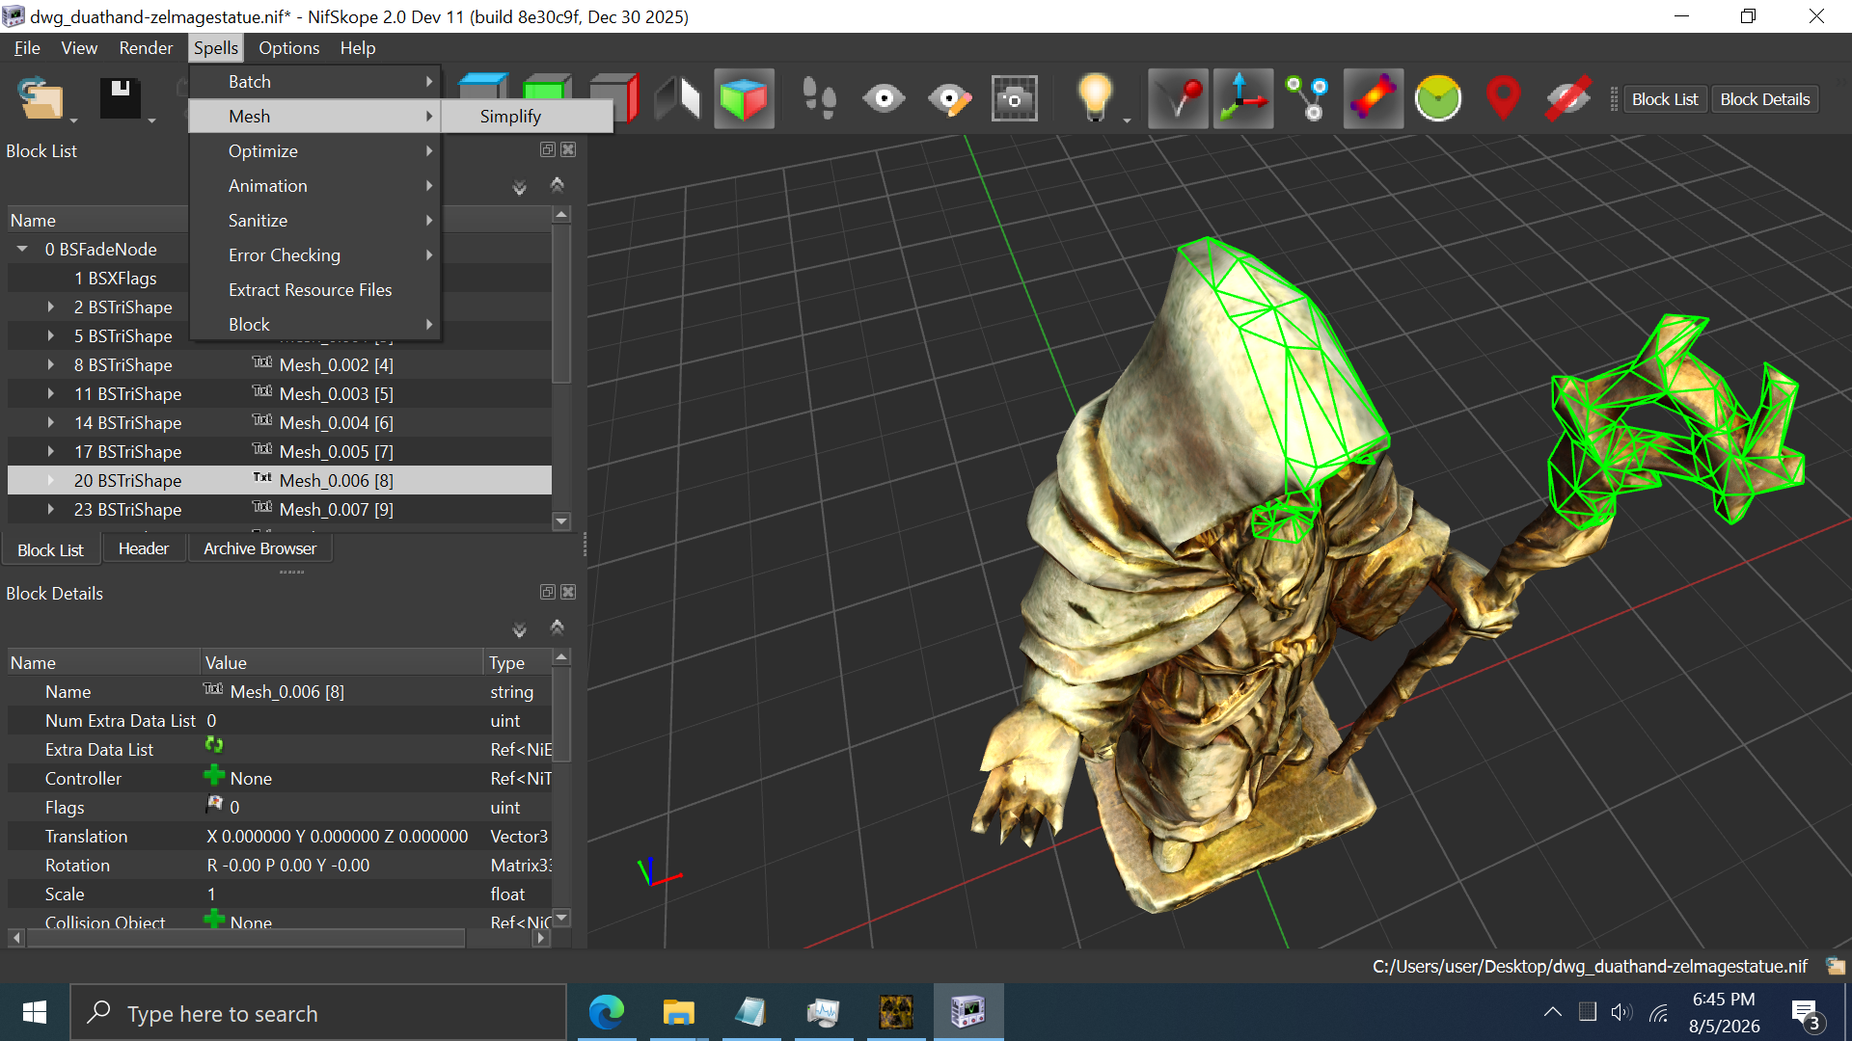Float the Block List panel
The width and height of the screenshot is (1852, 1041).
(x=548, y=149)
